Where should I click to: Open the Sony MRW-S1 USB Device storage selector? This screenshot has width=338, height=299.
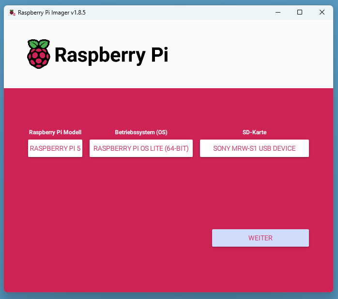pos(254,148)
